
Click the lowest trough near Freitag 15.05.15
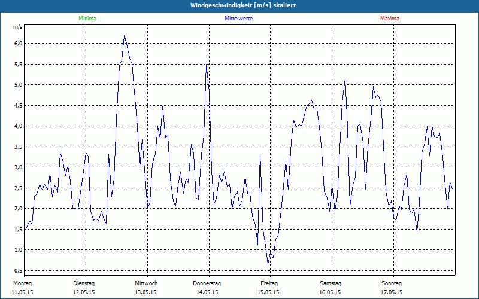tap(268, 263)
